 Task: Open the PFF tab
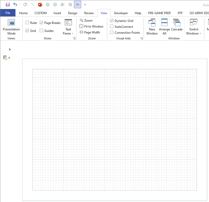pyautogui.click(x=180, y=13)
